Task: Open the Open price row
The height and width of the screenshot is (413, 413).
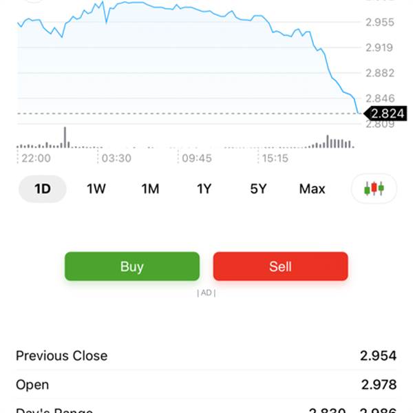Action: point(206,384)
